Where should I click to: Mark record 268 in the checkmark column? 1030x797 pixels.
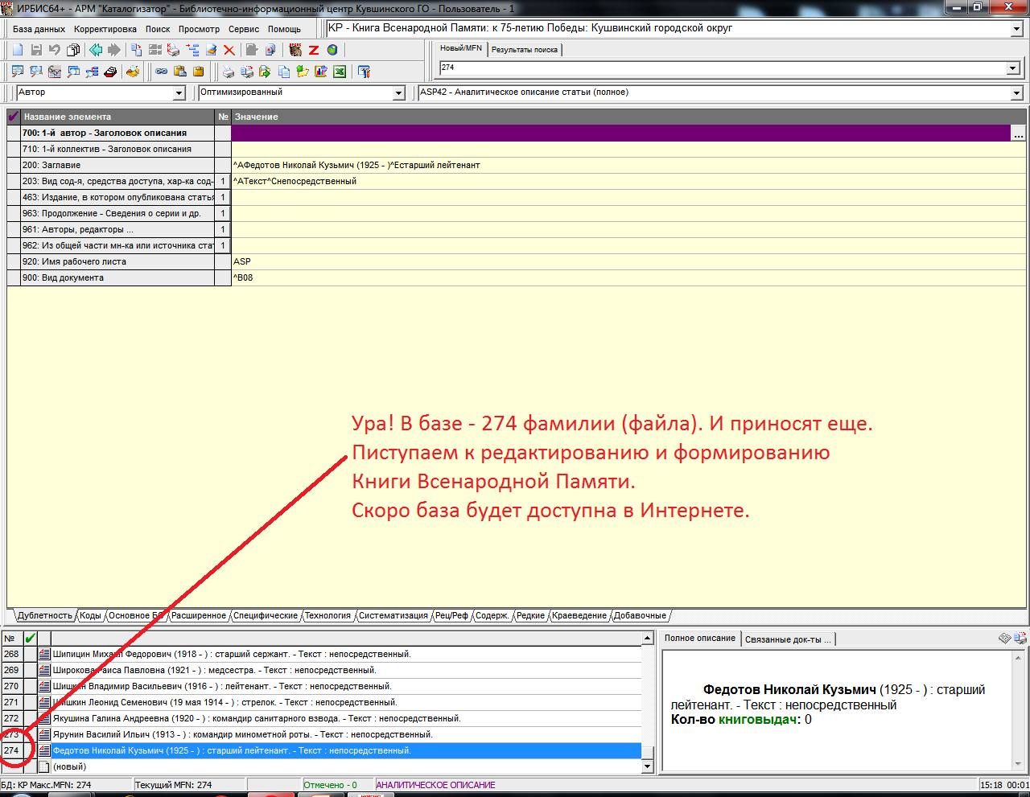click(31, 654)
